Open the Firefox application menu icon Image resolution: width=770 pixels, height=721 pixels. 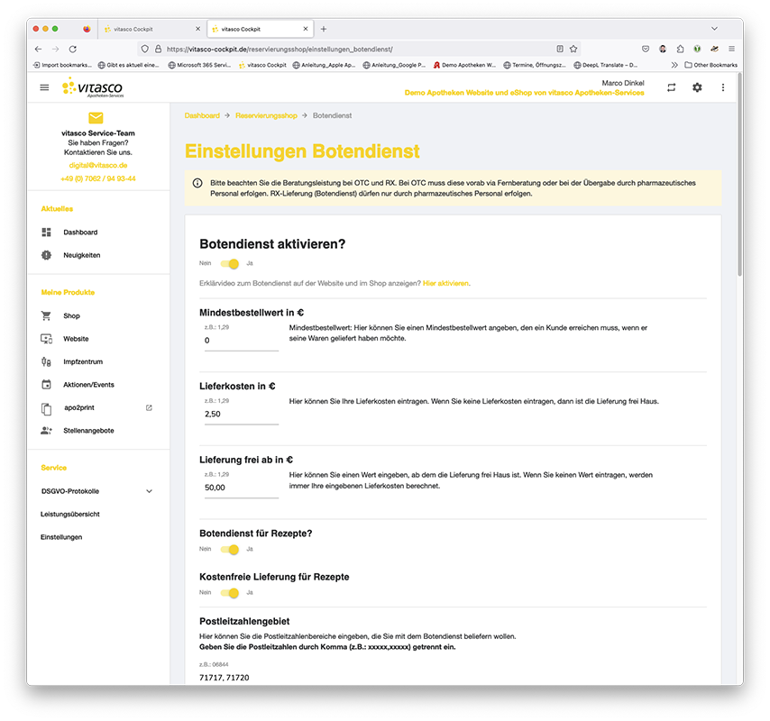(732, 49)
